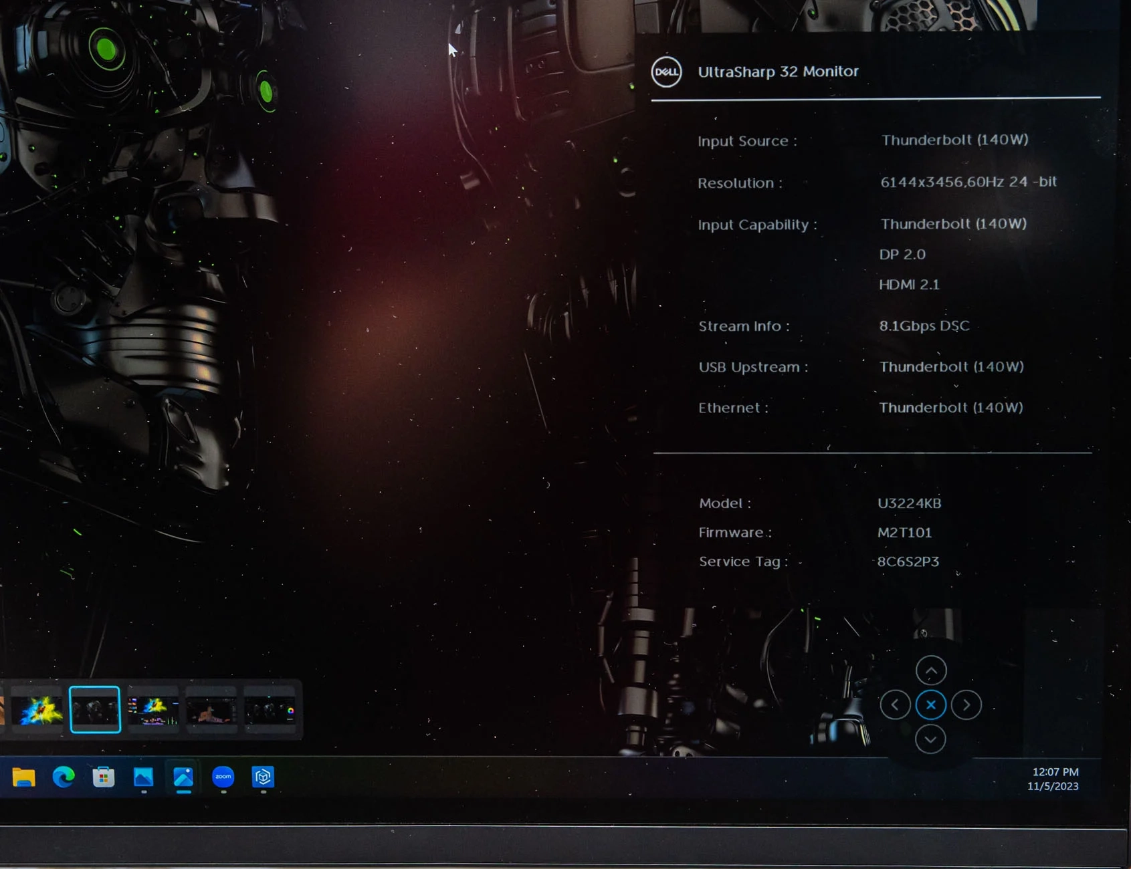Click the firmware value 'M2T101'
Viewport: 1131px width, 869px height.
pyautogui.click(x=904, y=533)
